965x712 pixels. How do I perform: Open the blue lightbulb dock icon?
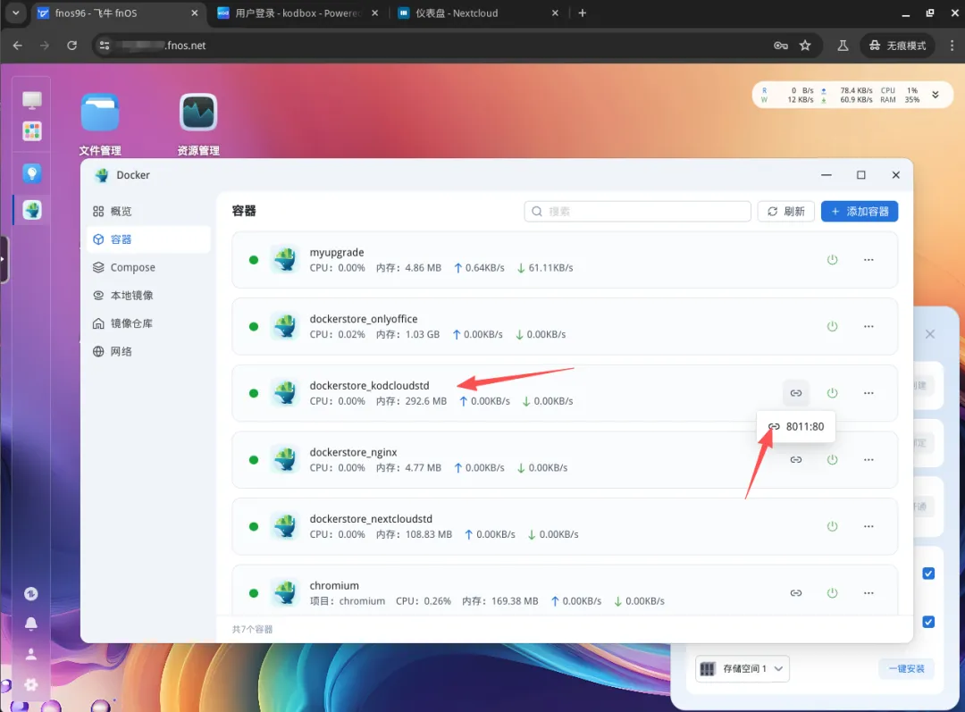pyautogui.click(x=32, y=173)
